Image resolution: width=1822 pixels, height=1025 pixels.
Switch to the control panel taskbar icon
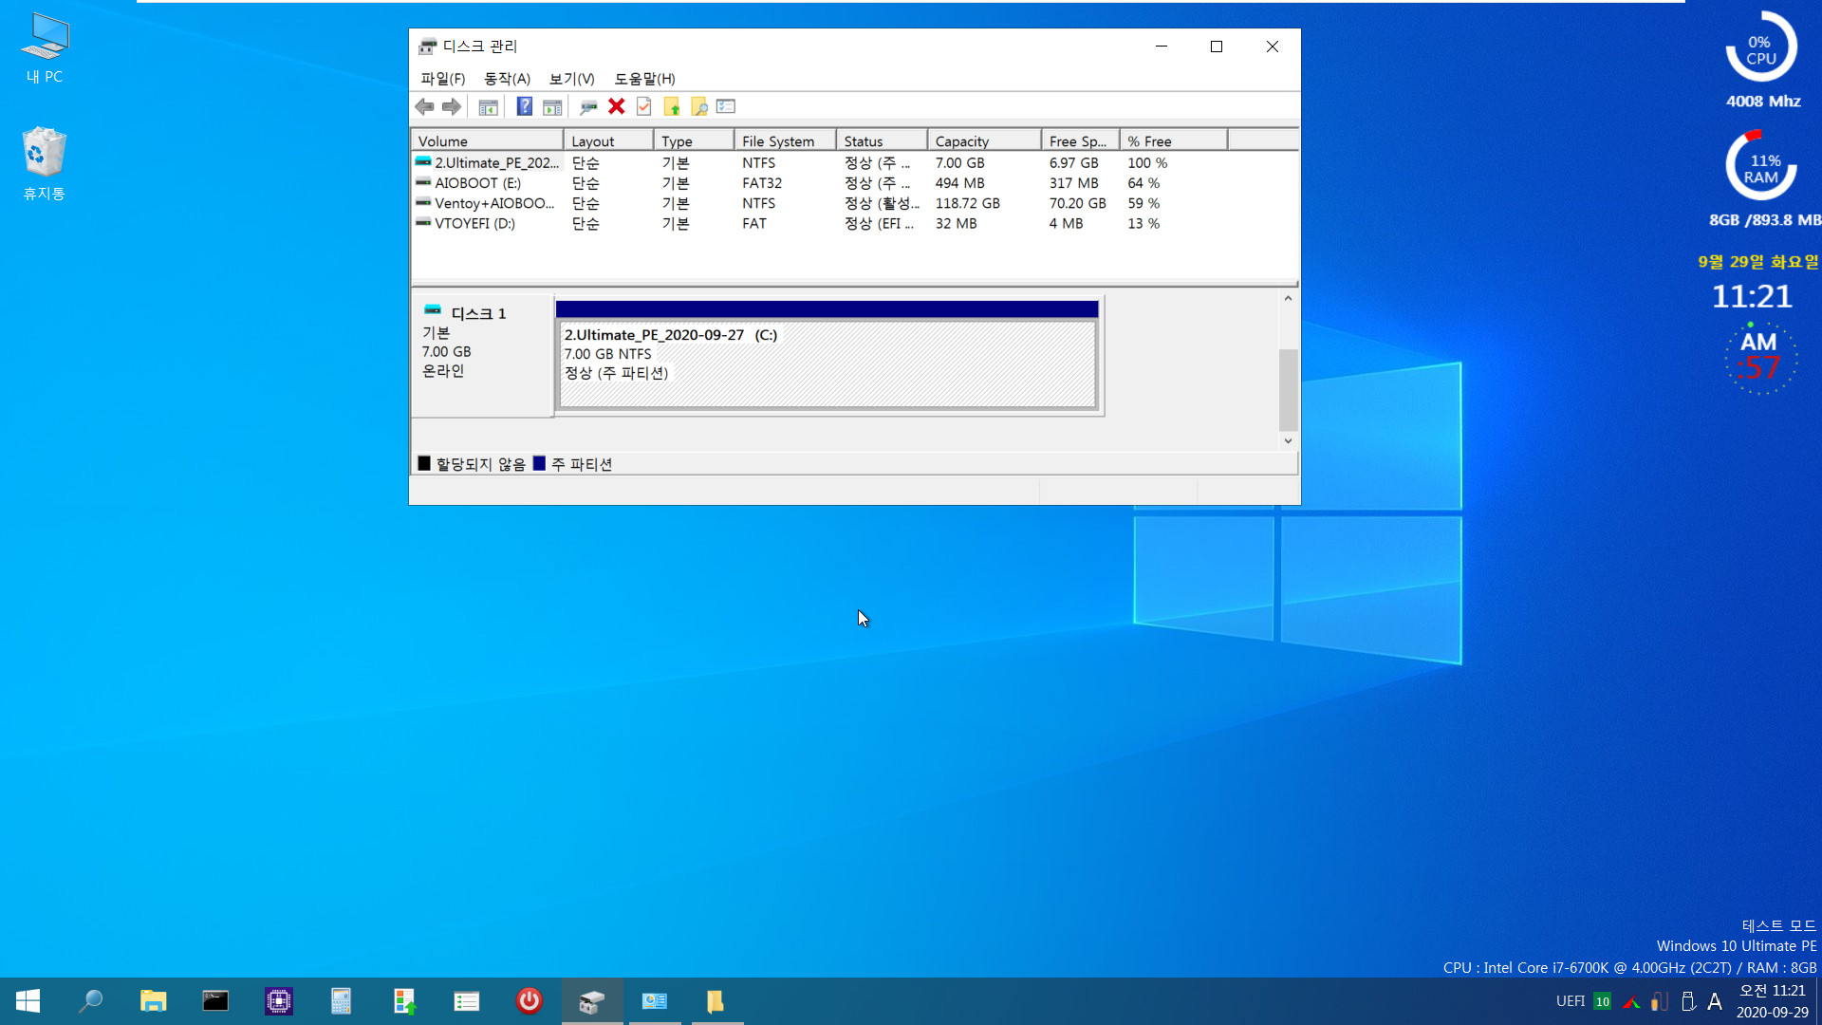tap(655, 1001)
